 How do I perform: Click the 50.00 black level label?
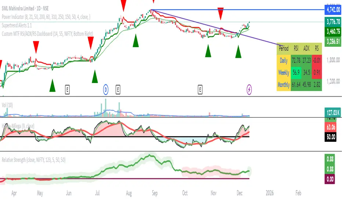(x=331, y=137)
